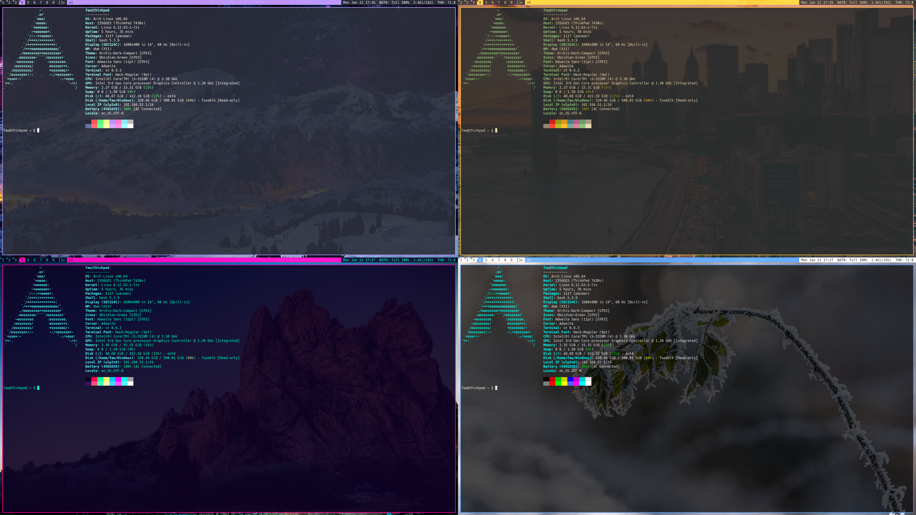Click the 'st' window title in blue bar
The width and height of the screenshot is (916, 515).
coord(529,260)
